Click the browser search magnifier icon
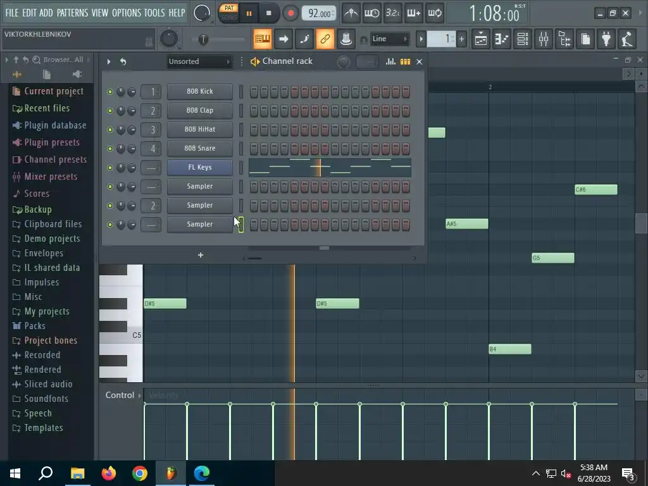Screen dimensions: 648x486 36,59
